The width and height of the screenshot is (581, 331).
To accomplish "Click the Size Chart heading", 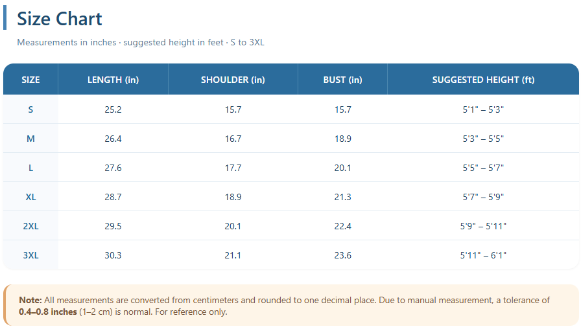I will click(x=60, y=19).
